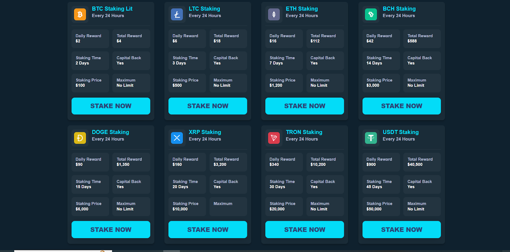Select the $50,000 Staking Price tile
Image resolution: width=510 pixels, height=252 pixels.
pos(381,206)
